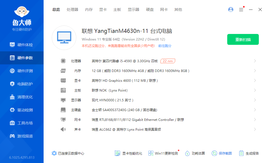Screen dimensions: 267x163
Task: Switch to 其他 tab
Action: pos(178,10)
